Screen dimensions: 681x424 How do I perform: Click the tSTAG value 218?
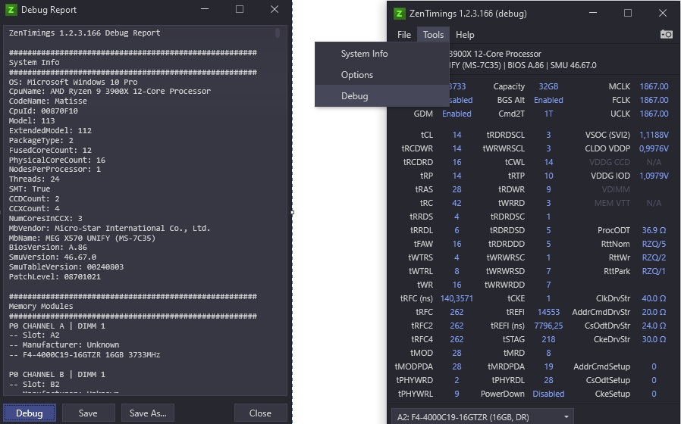(x=548, y=339)
